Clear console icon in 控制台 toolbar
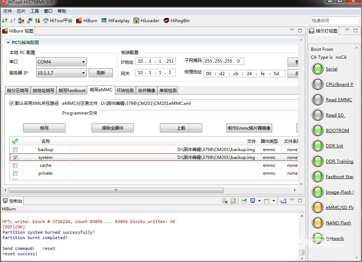Image resolution: width=362 pixels, height=262 pixels. [225, 201]
